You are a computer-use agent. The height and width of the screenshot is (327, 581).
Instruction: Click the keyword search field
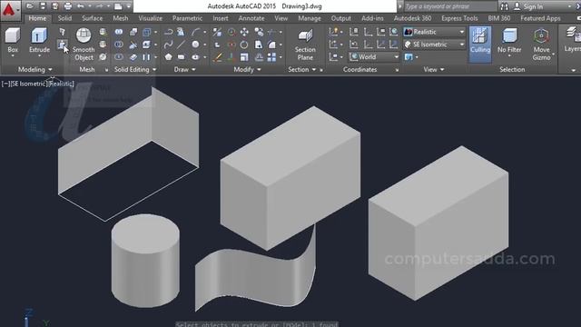pos(450,6)
